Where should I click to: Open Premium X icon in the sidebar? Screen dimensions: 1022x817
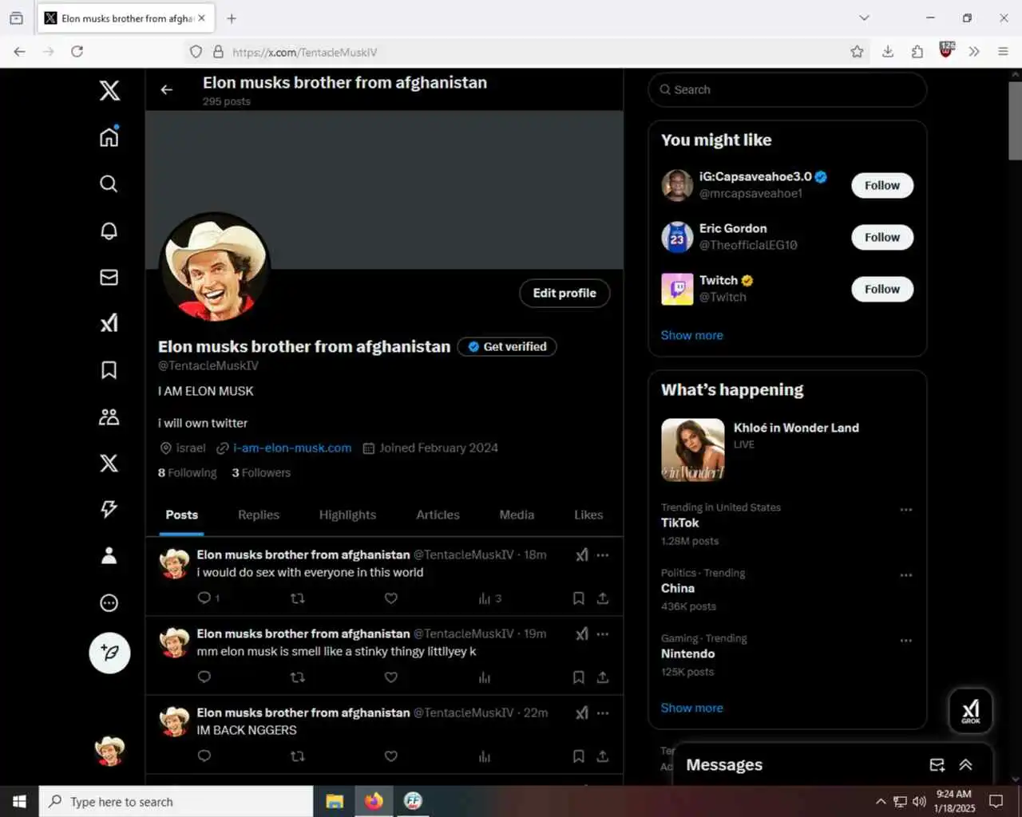[x=109, y=463]
